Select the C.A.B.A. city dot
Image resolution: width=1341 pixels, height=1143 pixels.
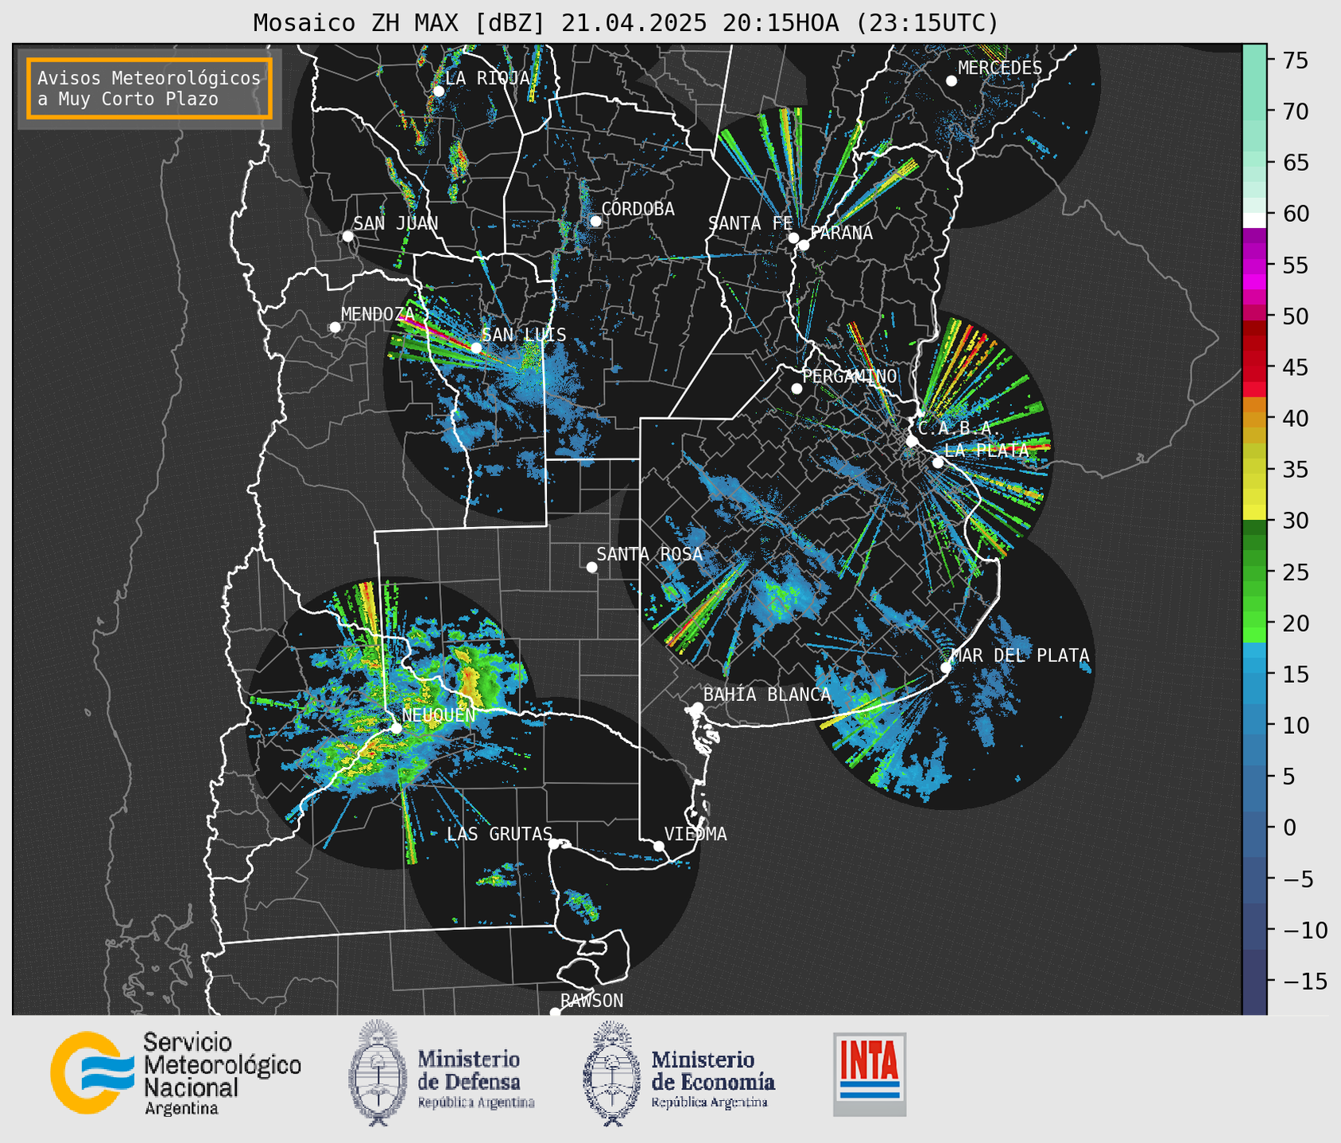point(912,441)
